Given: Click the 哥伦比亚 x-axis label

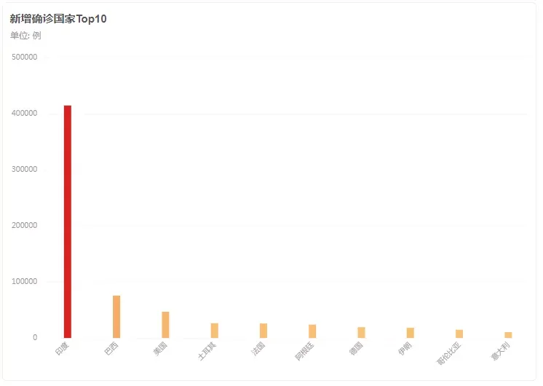Looking at the screenshot, I should click(x=449, y=353).
